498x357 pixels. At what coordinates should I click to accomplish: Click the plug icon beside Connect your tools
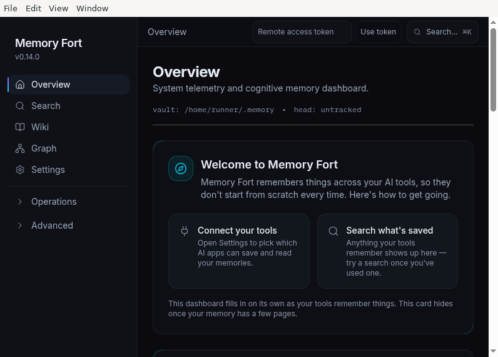185,230
